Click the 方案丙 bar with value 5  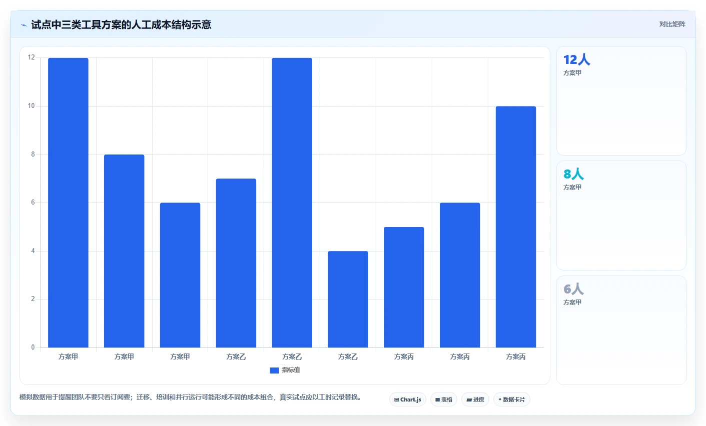tap(404, 287)
